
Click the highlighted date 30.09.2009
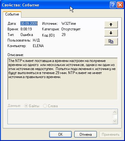pyautogui.click(x=29, y=24)
